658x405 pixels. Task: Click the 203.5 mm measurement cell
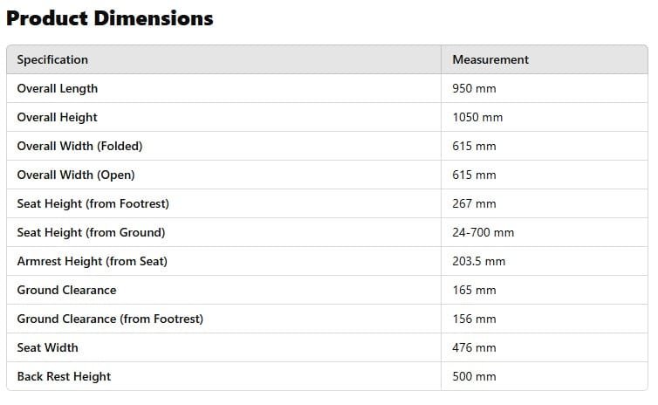coord(478,262)
